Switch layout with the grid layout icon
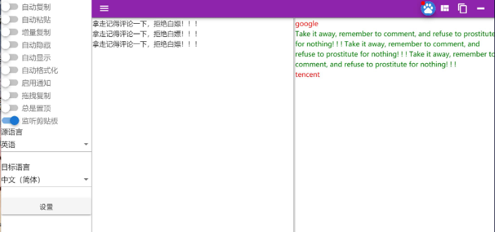 coord(445,9)
